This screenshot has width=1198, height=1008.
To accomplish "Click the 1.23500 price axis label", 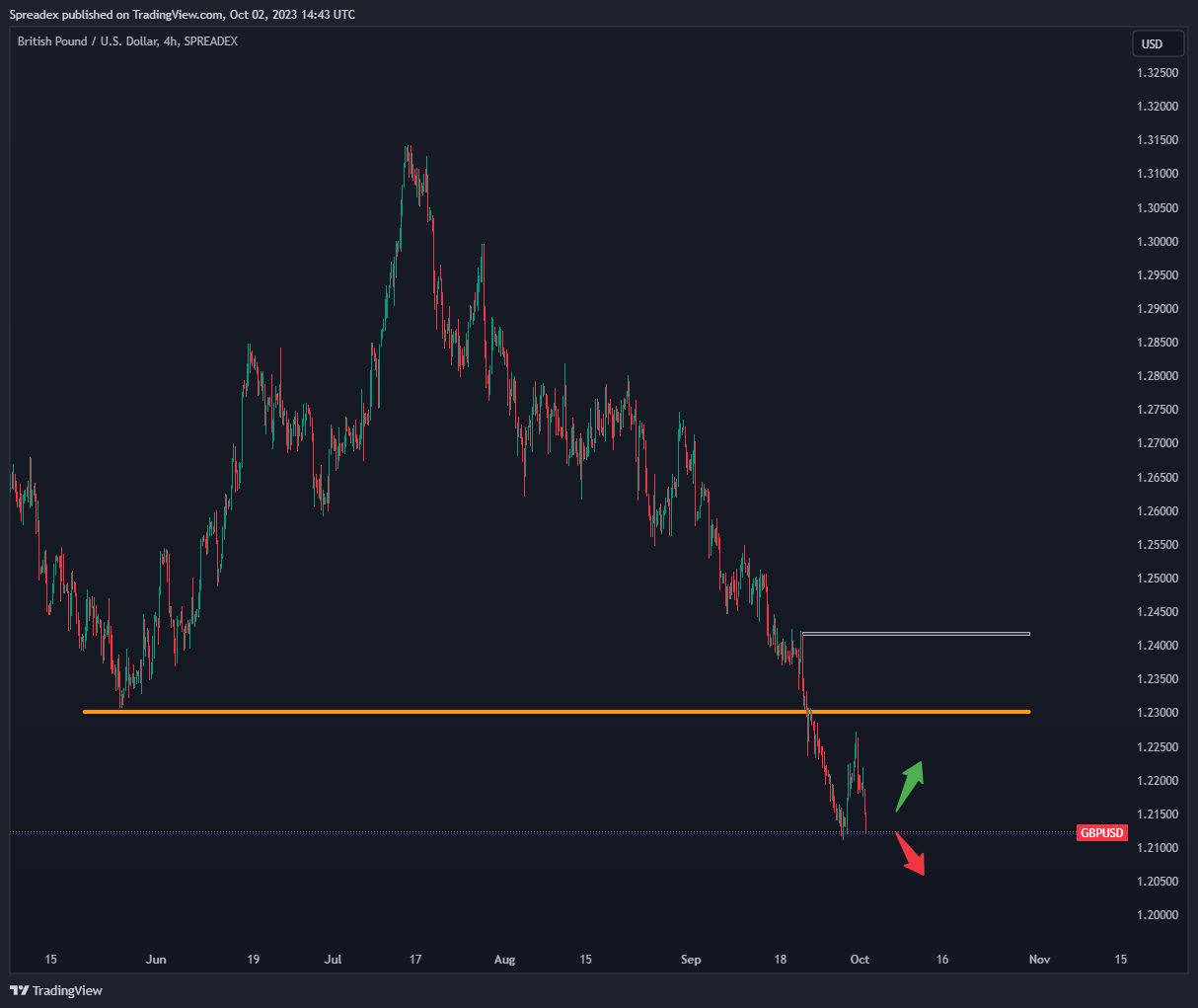I will pos(1157,679).
